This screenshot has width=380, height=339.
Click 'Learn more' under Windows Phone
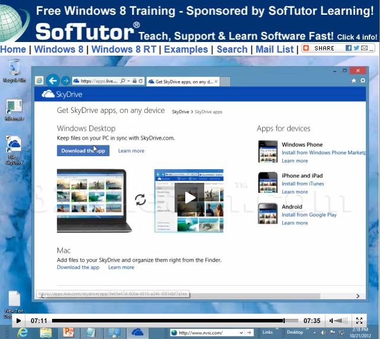(x=295, y=161)
